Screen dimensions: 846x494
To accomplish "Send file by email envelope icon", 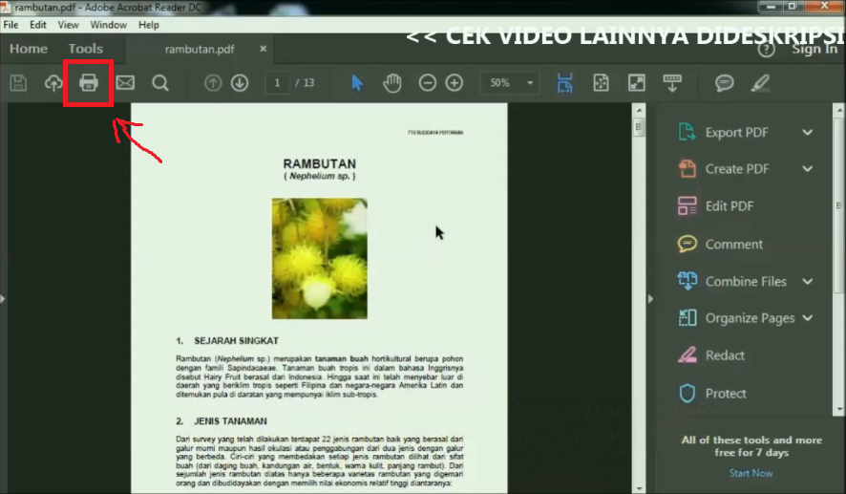I will point(125,82).
